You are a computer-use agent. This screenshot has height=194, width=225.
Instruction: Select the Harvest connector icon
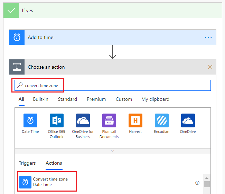click(135, 120)
